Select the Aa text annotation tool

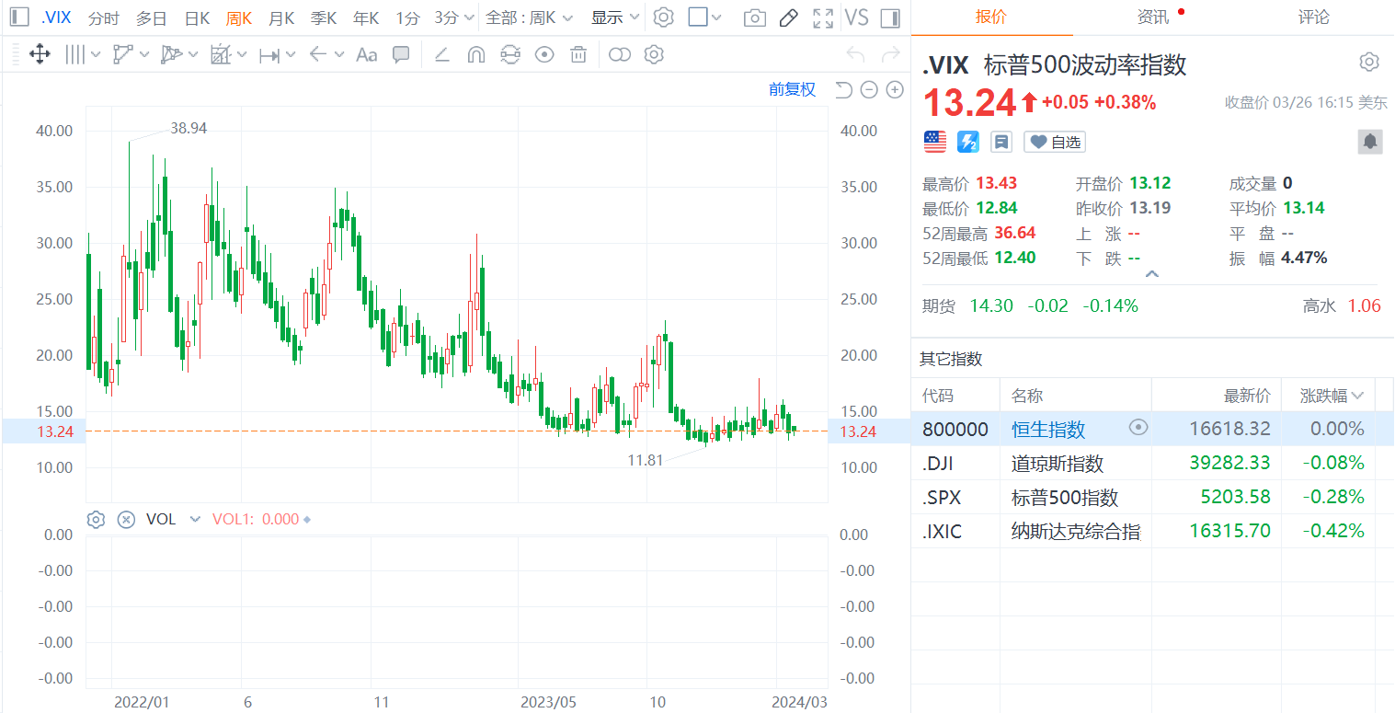(366, 54)
